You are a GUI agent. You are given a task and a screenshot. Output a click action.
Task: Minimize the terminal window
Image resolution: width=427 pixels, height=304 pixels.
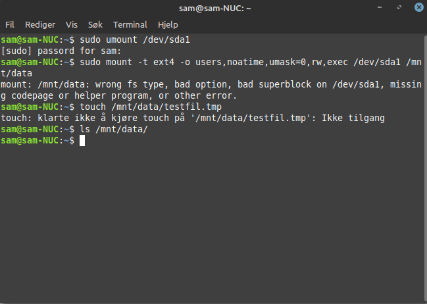point(380,7)
